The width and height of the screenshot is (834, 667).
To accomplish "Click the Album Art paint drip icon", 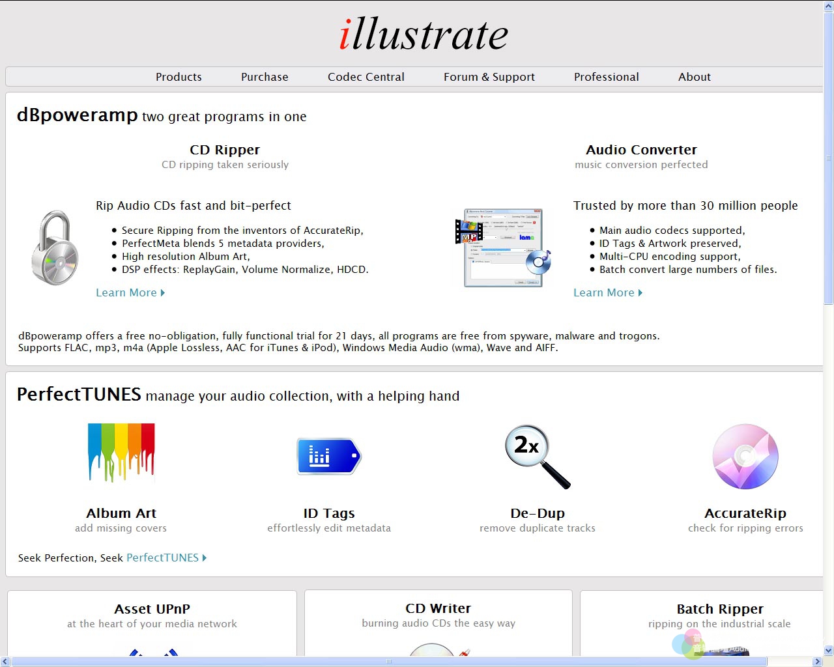I will (121, 453).
